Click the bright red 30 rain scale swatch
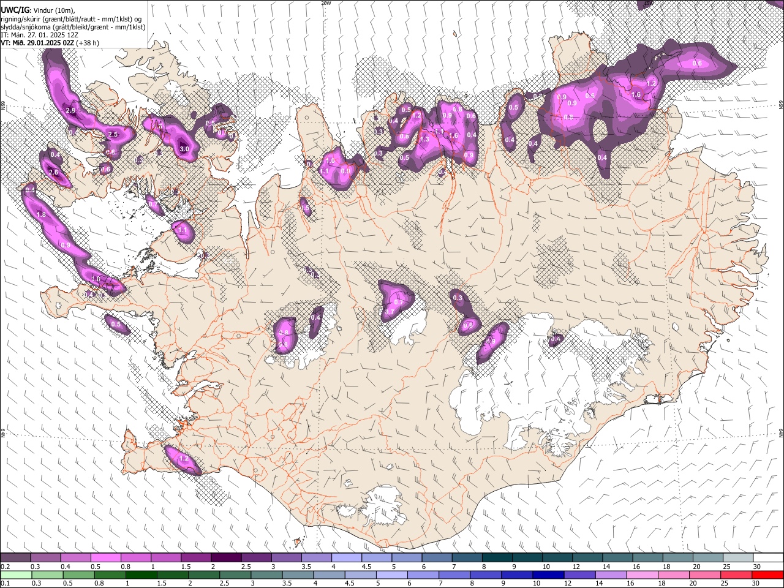The width and height of the screenshot is (784, 588). point(768,575)
